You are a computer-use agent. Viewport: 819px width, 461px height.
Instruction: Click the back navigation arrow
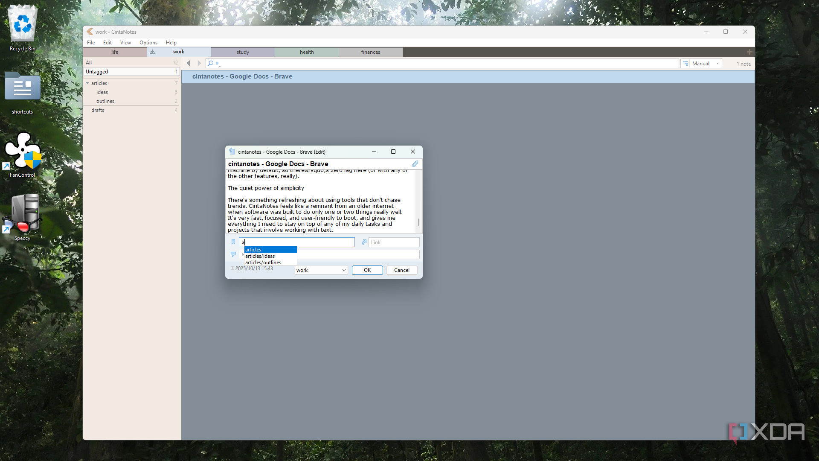(189, 63)
